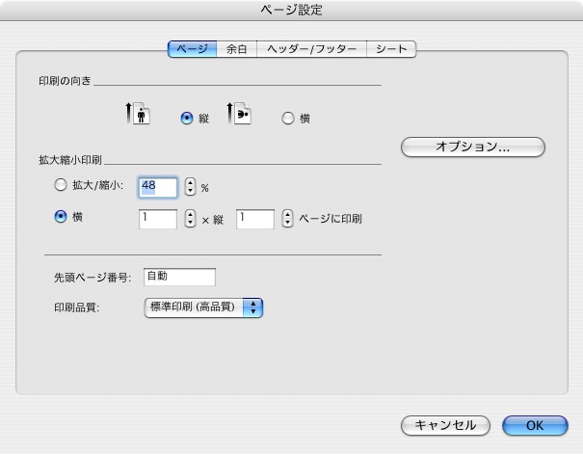Increase pages wide using 横 stepper up arrow

190,213
